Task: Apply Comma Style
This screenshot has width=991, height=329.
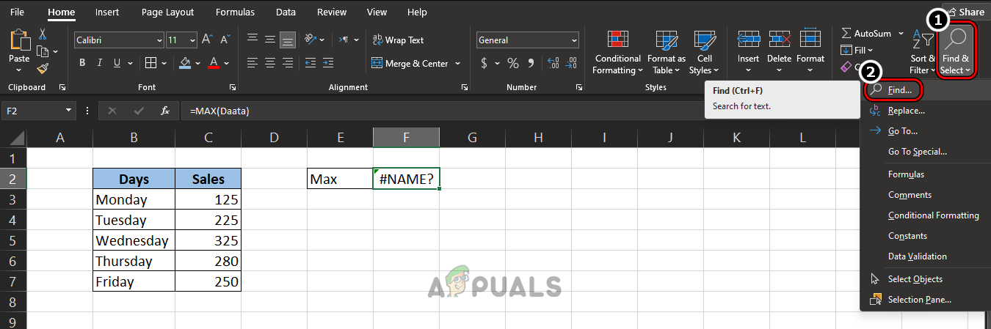Action: coord(530,63)
